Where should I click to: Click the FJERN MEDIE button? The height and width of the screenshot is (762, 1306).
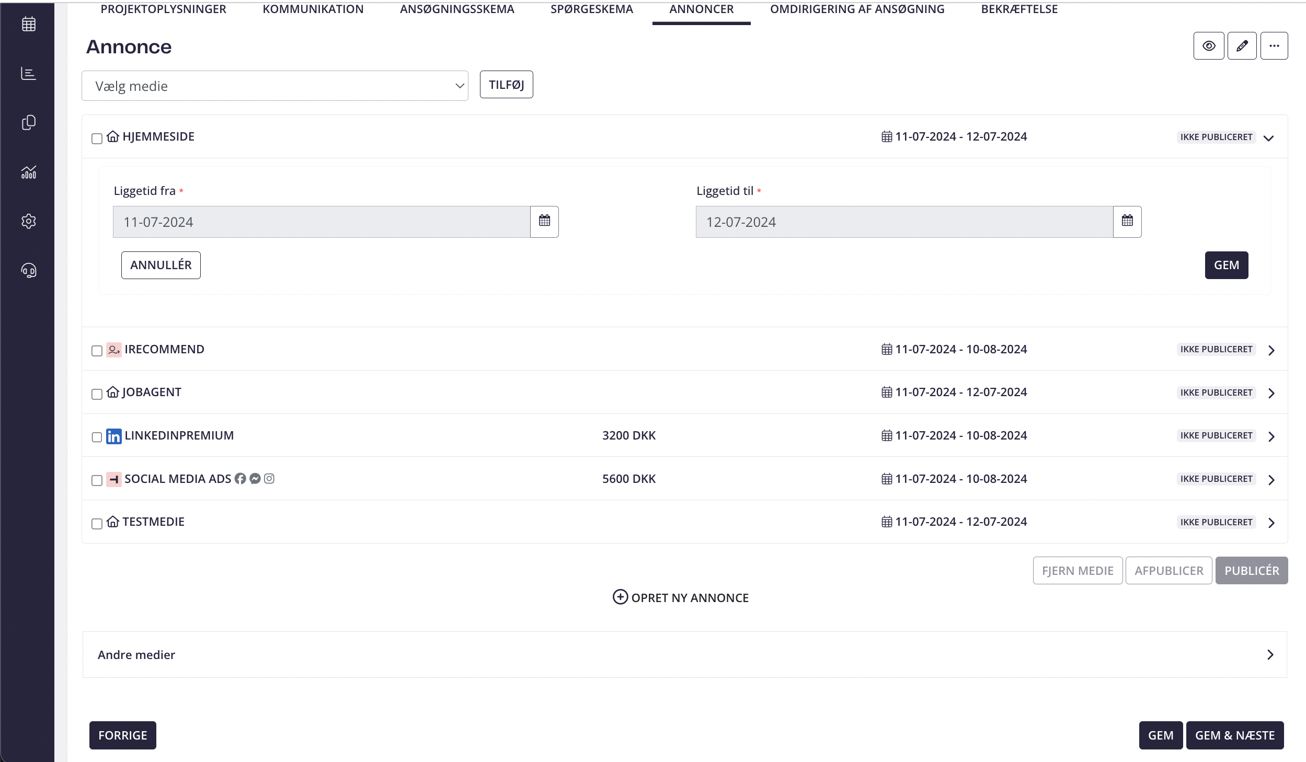[1078, 571]
